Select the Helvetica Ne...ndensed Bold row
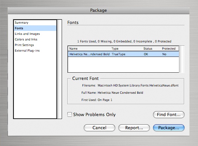 pos(123,54)
